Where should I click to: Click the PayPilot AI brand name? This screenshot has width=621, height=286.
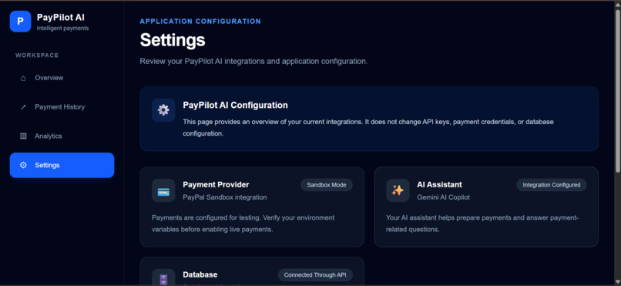coord(61,18)
